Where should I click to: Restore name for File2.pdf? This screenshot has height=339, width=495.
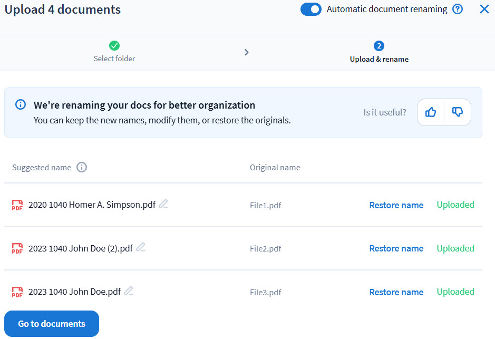coord(396,248)
